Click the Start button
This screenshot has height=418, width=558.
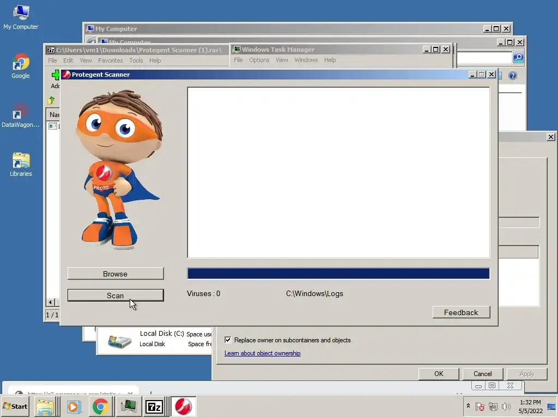[15, 406]
